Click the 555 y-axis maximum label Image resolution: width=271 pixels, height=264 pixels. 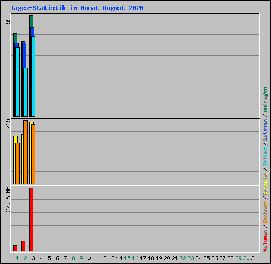point(8,19)
